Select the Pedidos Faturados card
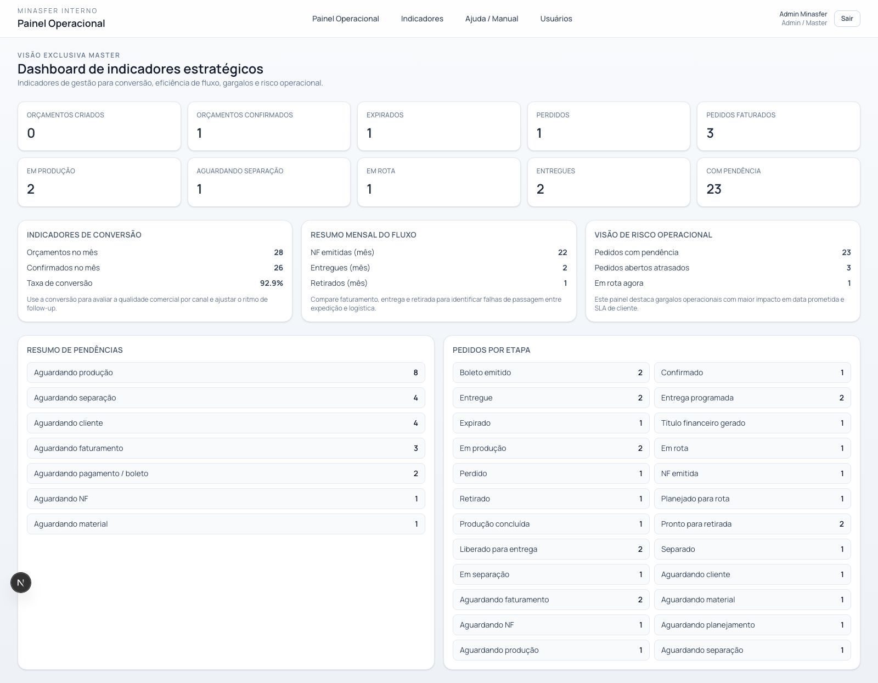Image resolution: width=878 pixels, height=683 pixels. 778,126
